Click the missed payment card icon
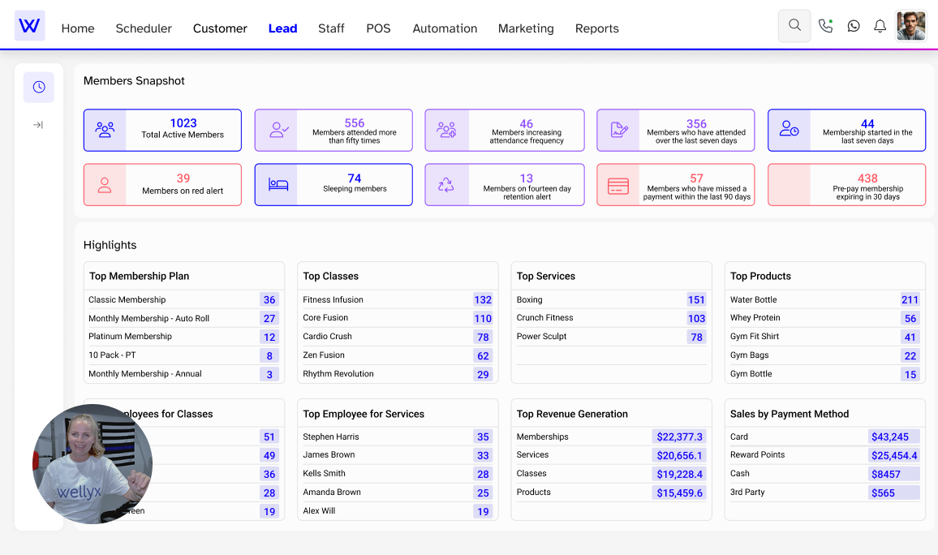The height and width of the screenshot is (555, 938). tap(618, 185)
